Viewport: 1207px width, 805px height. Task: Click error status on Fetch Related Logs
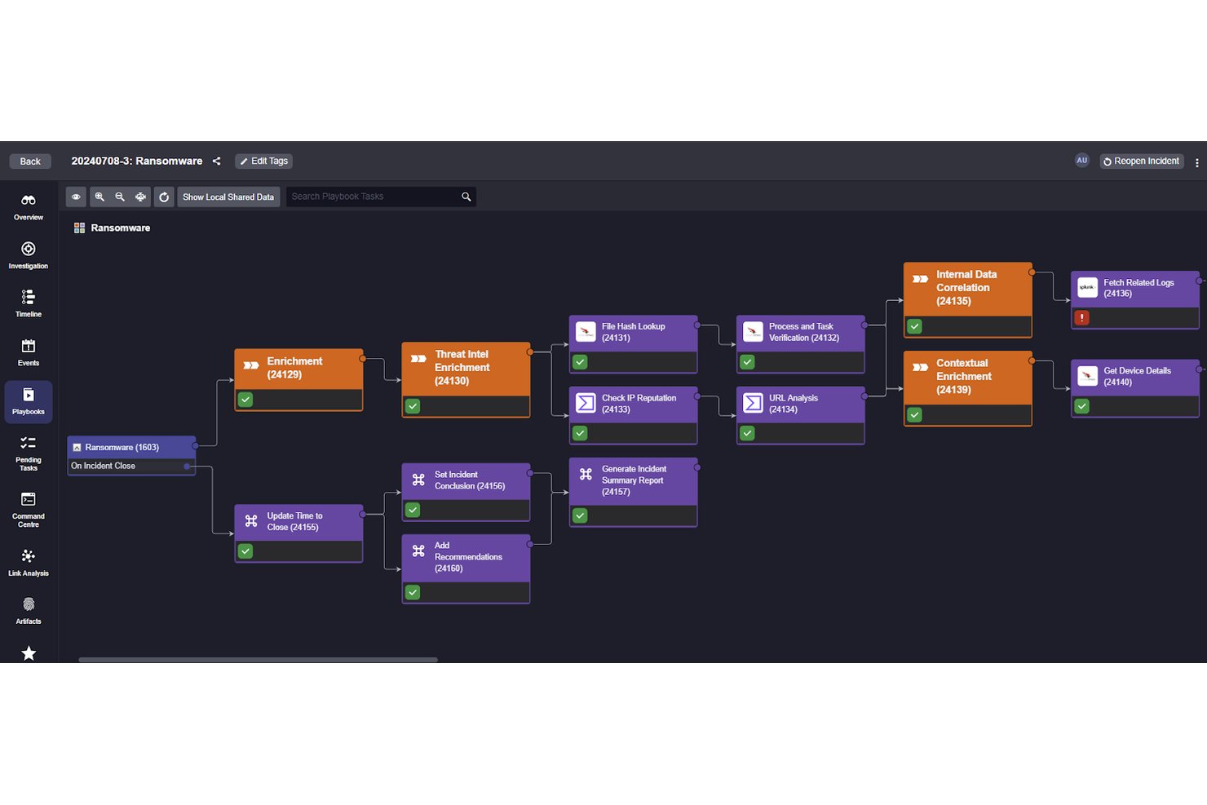pyautogui.click(x=1081, y=318)
